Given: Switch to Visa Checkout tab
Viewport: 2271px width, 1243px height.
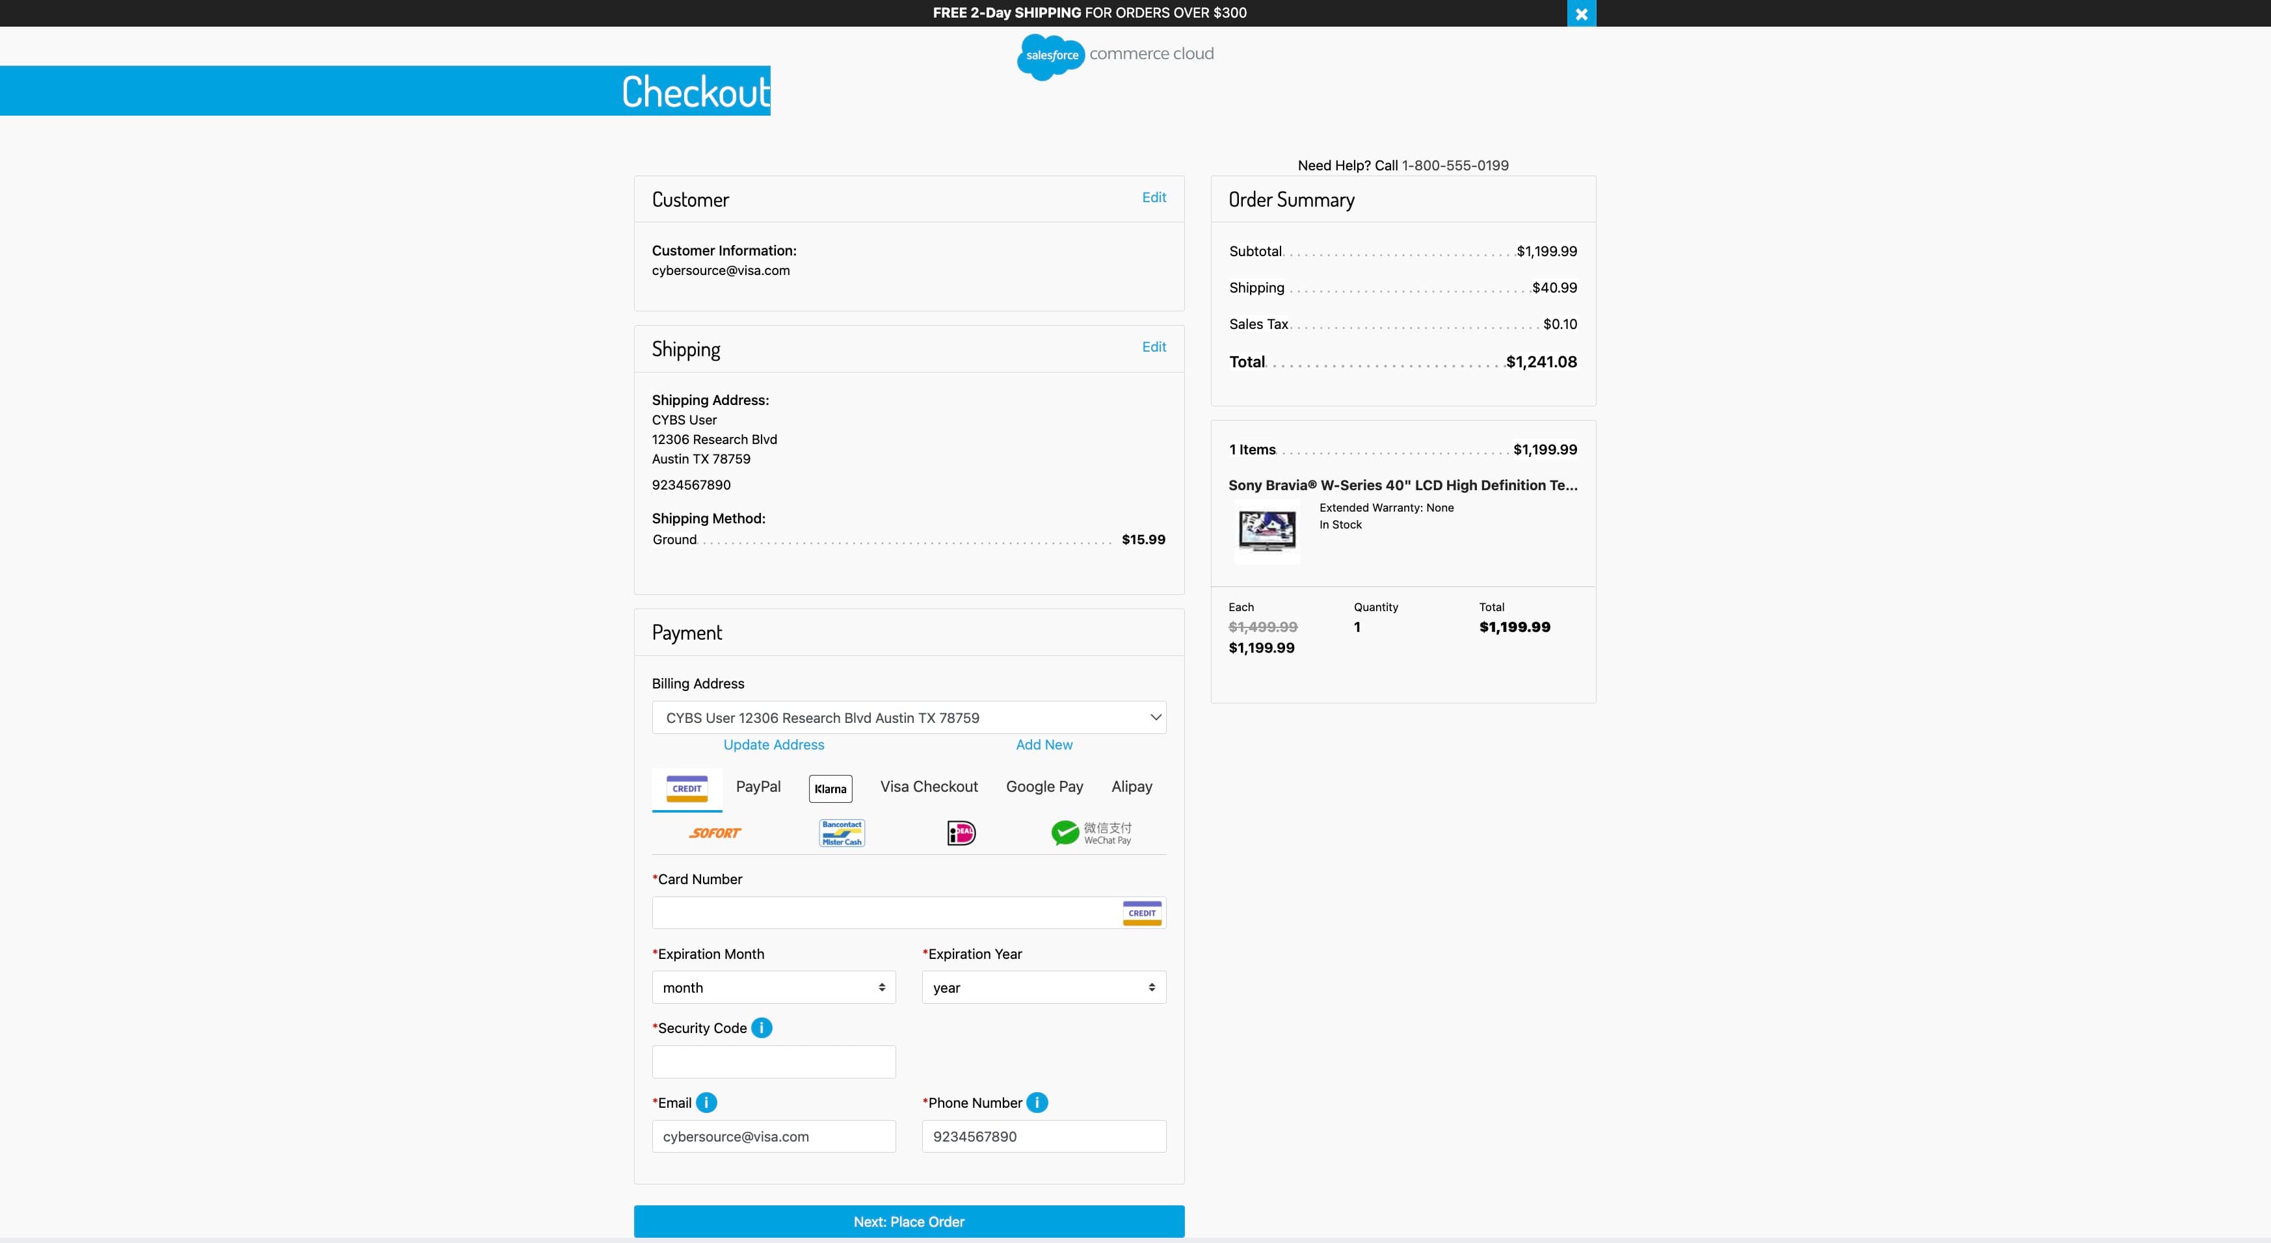Looking at the screenshot, I should pos(928,787).
